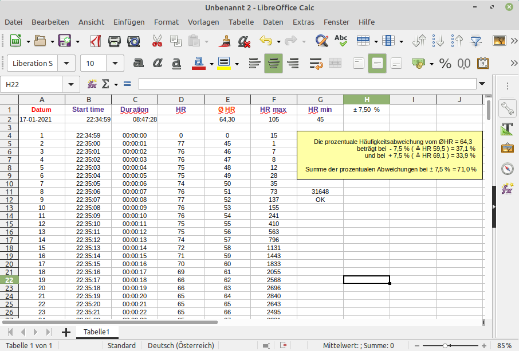
Task: Undo the last action
Action: tap(266, 41)
